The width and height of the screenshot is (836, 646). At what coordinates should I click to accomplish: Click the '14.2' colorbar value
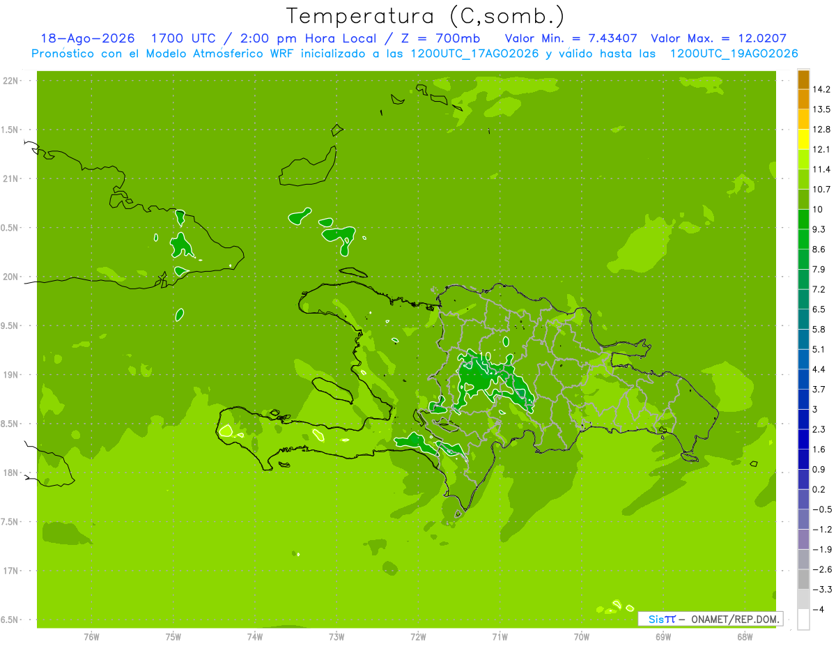click(x=821, y=89)
